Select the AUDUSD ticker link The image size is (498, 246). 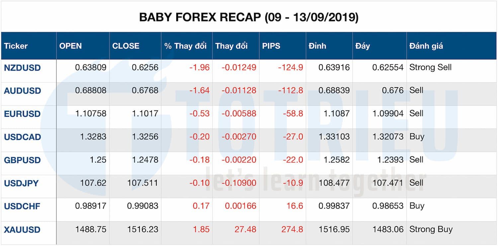coord(17,91)
